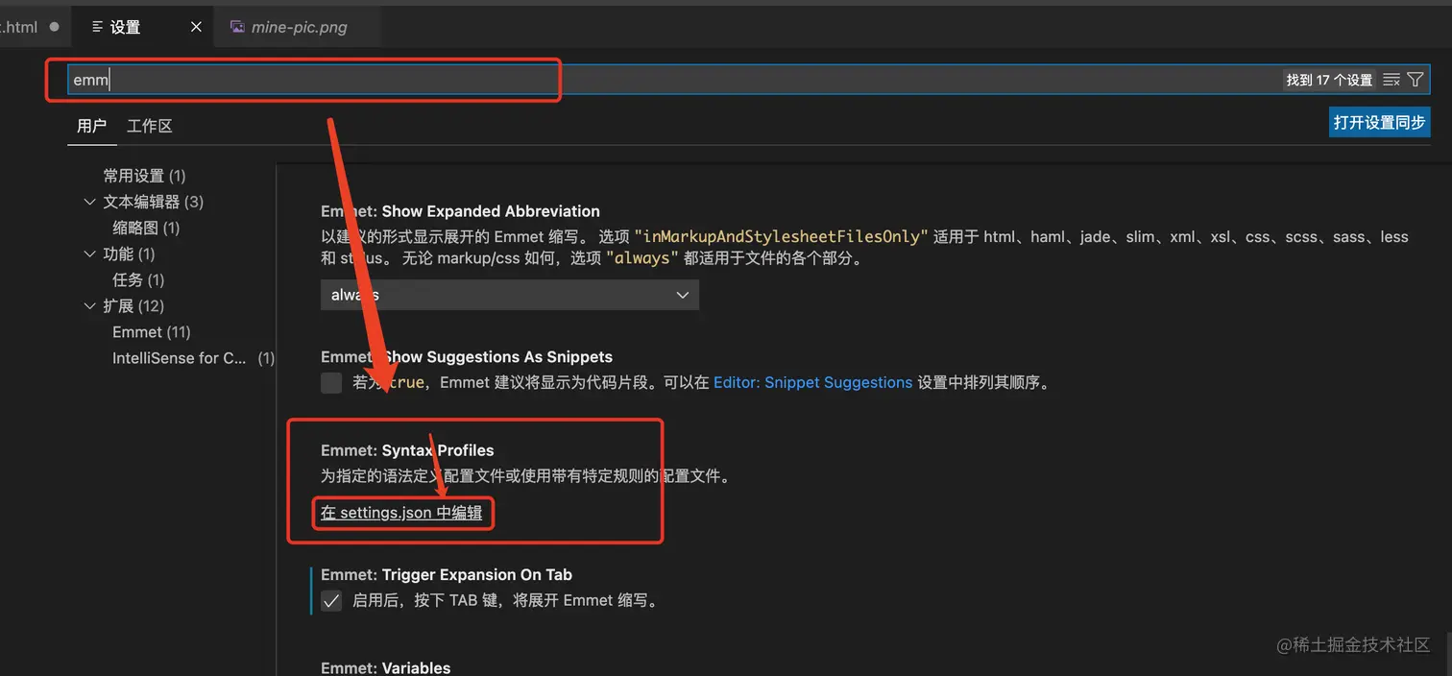
Task: Click the Emmet: Variables heading
Action: point(385,667)
